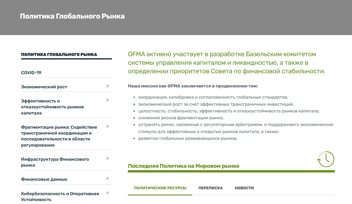Select the ПОЛИТИЧЕСКИЕ РЕСУРСЫ tab
Viewport: 352px width, 204px height.
[x=160, y=188]
